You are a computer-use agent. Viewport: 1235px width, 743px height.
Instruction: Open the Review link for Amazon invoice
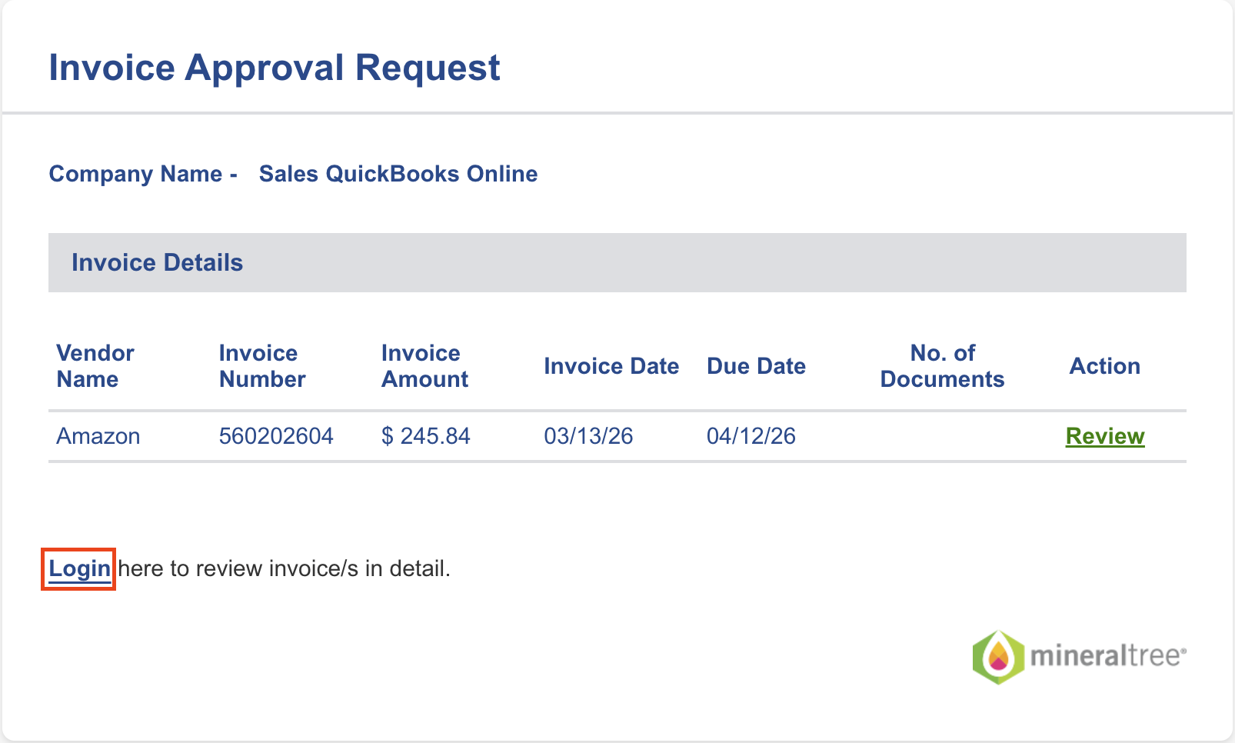[1105, 436]
